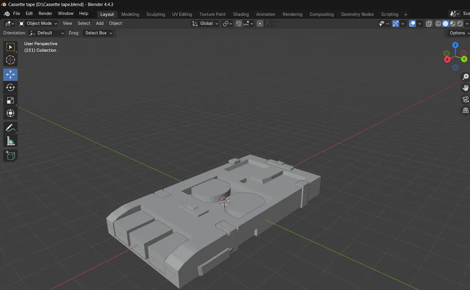Select the Measure tool
This screenshot has width=470, height=290.
10,141
